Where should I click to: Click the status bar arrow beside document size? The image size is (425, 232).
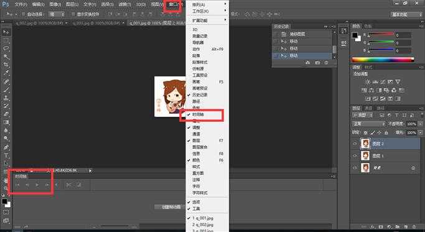click(90, 170)
